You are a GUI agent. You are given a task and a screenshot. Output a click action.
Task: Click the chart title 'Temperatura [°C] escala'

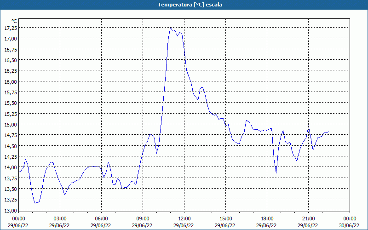pyautogui.click(x=190, y=5)
